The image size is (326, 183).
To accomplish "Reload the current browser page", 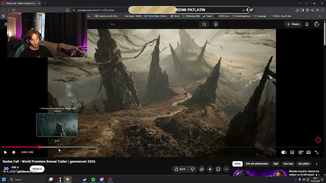I will click(13, 10).
